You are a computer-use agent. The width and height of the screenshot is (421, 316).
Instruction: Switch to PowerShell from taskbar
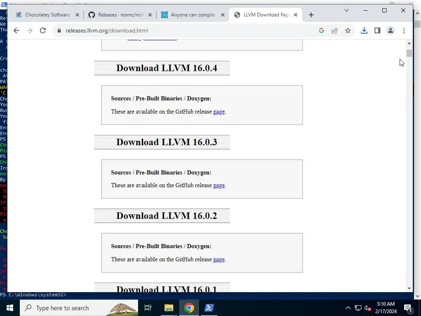(x=209, y=308)
